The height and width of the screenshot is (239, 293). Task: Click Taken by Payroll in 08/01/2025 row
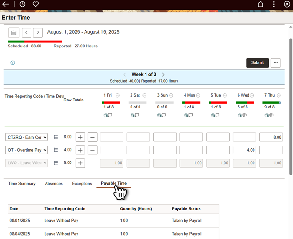point(187,221)
